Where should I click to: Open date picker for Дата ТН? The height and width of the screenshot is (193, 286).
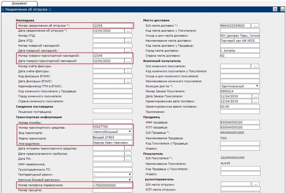(x=128, y=159)
